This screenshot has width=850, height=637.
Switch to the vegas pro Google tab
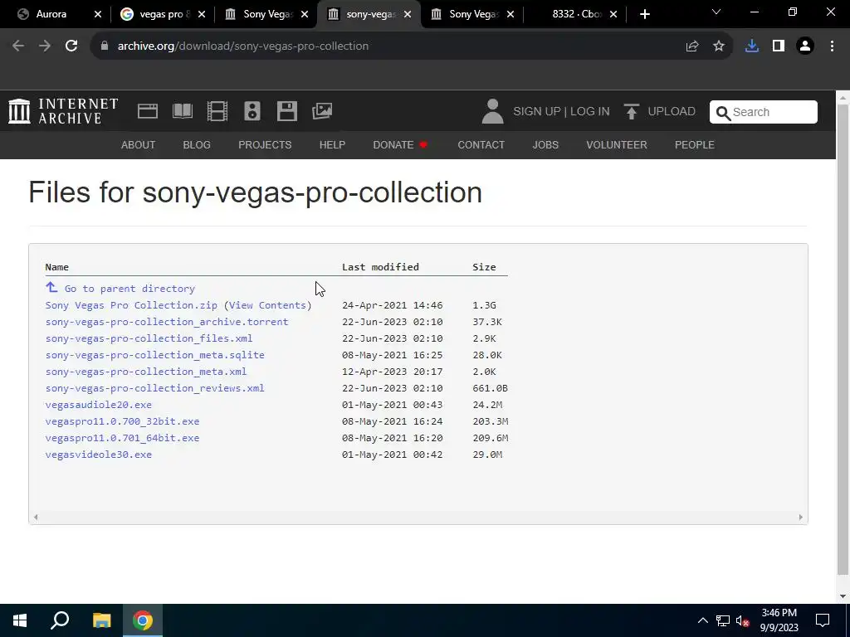(x=163, y=14)
